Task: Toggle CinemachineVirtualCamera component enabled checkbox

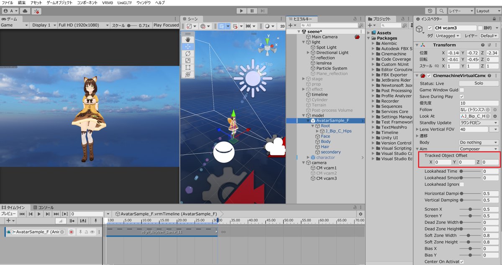Action: (429, 76)
